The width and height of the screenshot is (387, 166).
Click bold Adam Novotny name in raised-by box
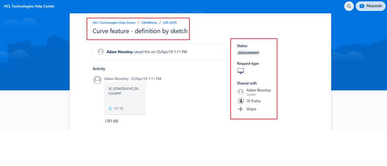tap(120, 52)
